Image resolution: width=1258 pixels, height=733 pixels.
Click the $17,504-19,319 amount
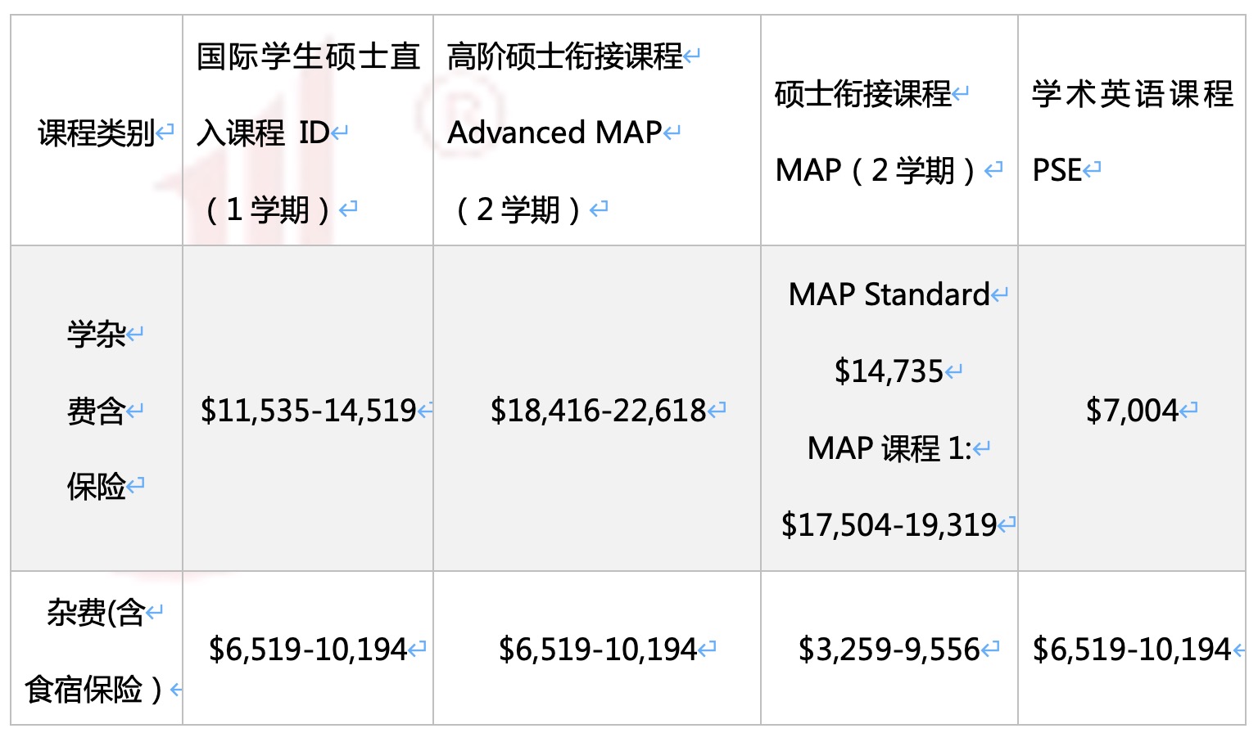click(x=889, y=525)
